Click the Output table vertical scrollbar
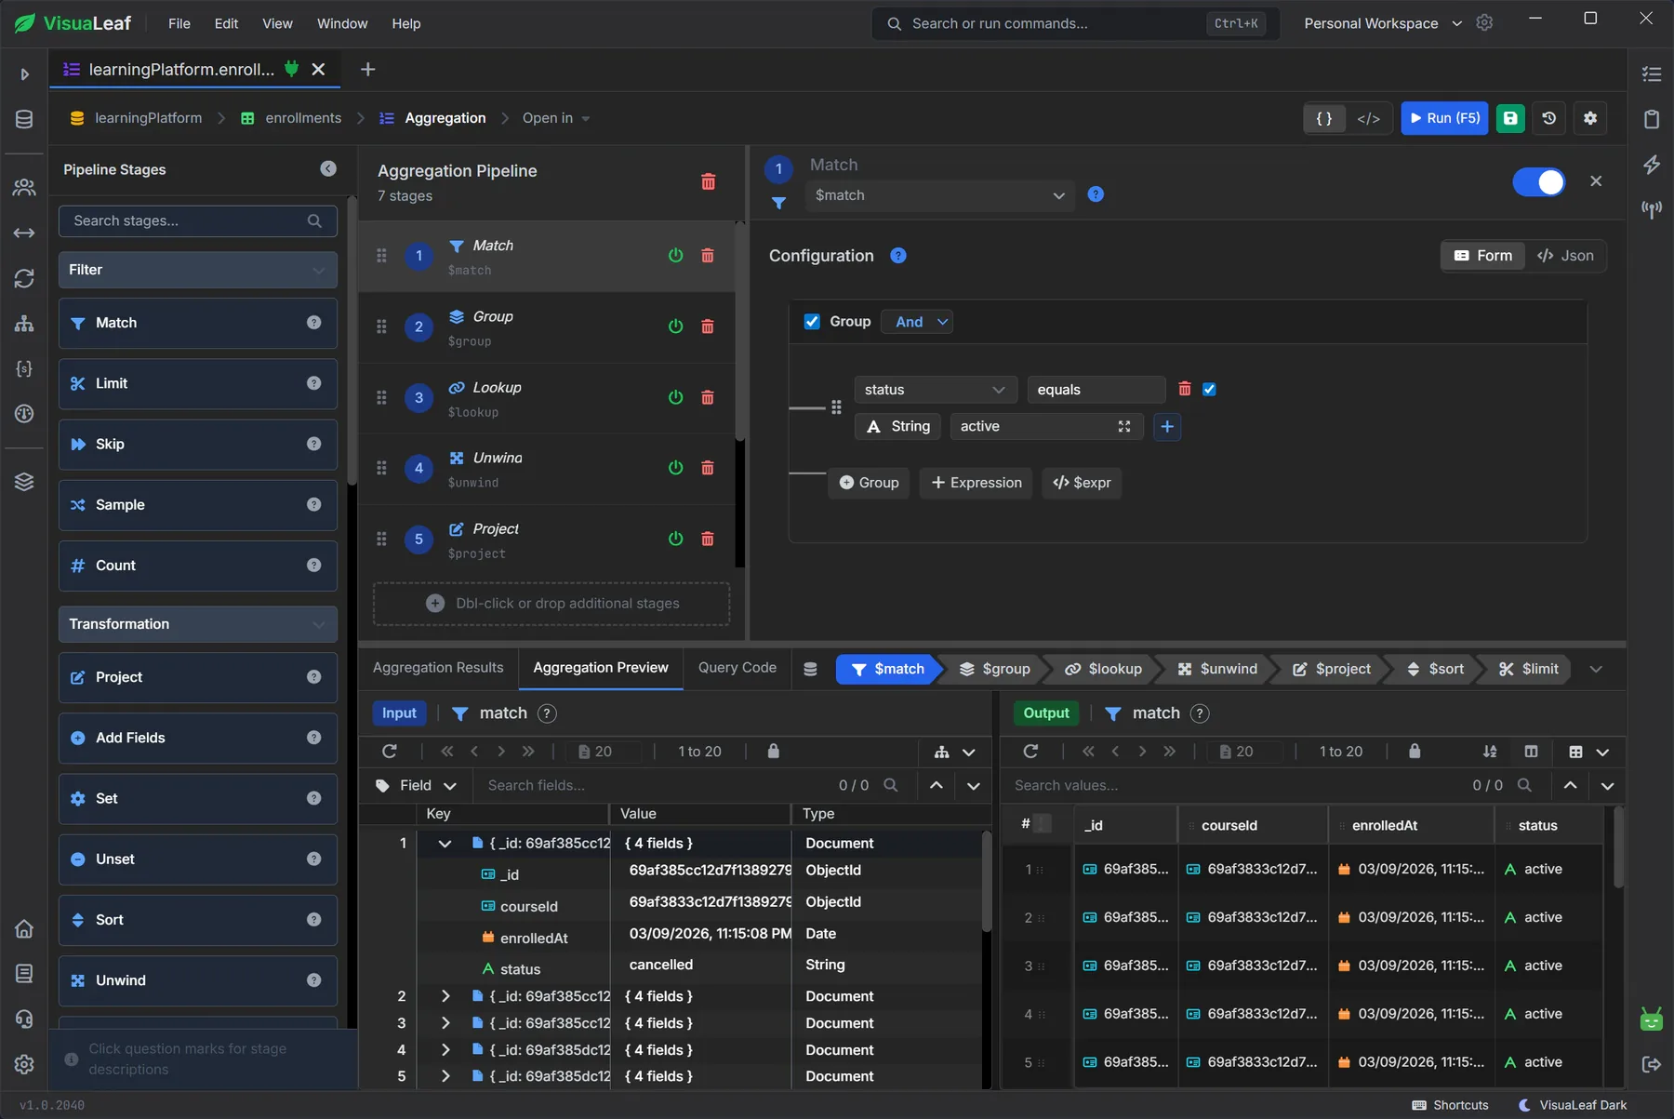The width and height of the screenshot is (1674, 1119). 1618,847
